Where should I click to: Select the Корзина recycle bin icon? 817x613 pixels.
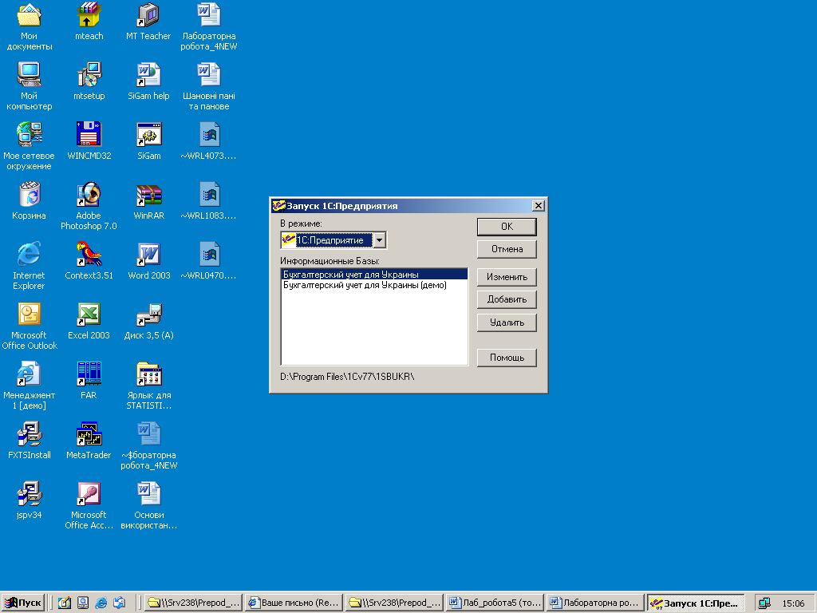(x=30, y=195)
